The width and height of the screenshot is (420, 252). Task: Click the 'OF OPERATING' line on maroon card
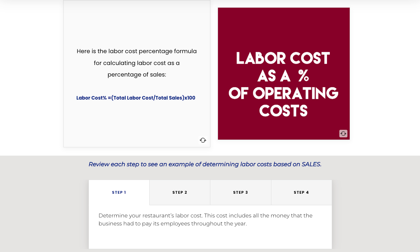point(284,93)
